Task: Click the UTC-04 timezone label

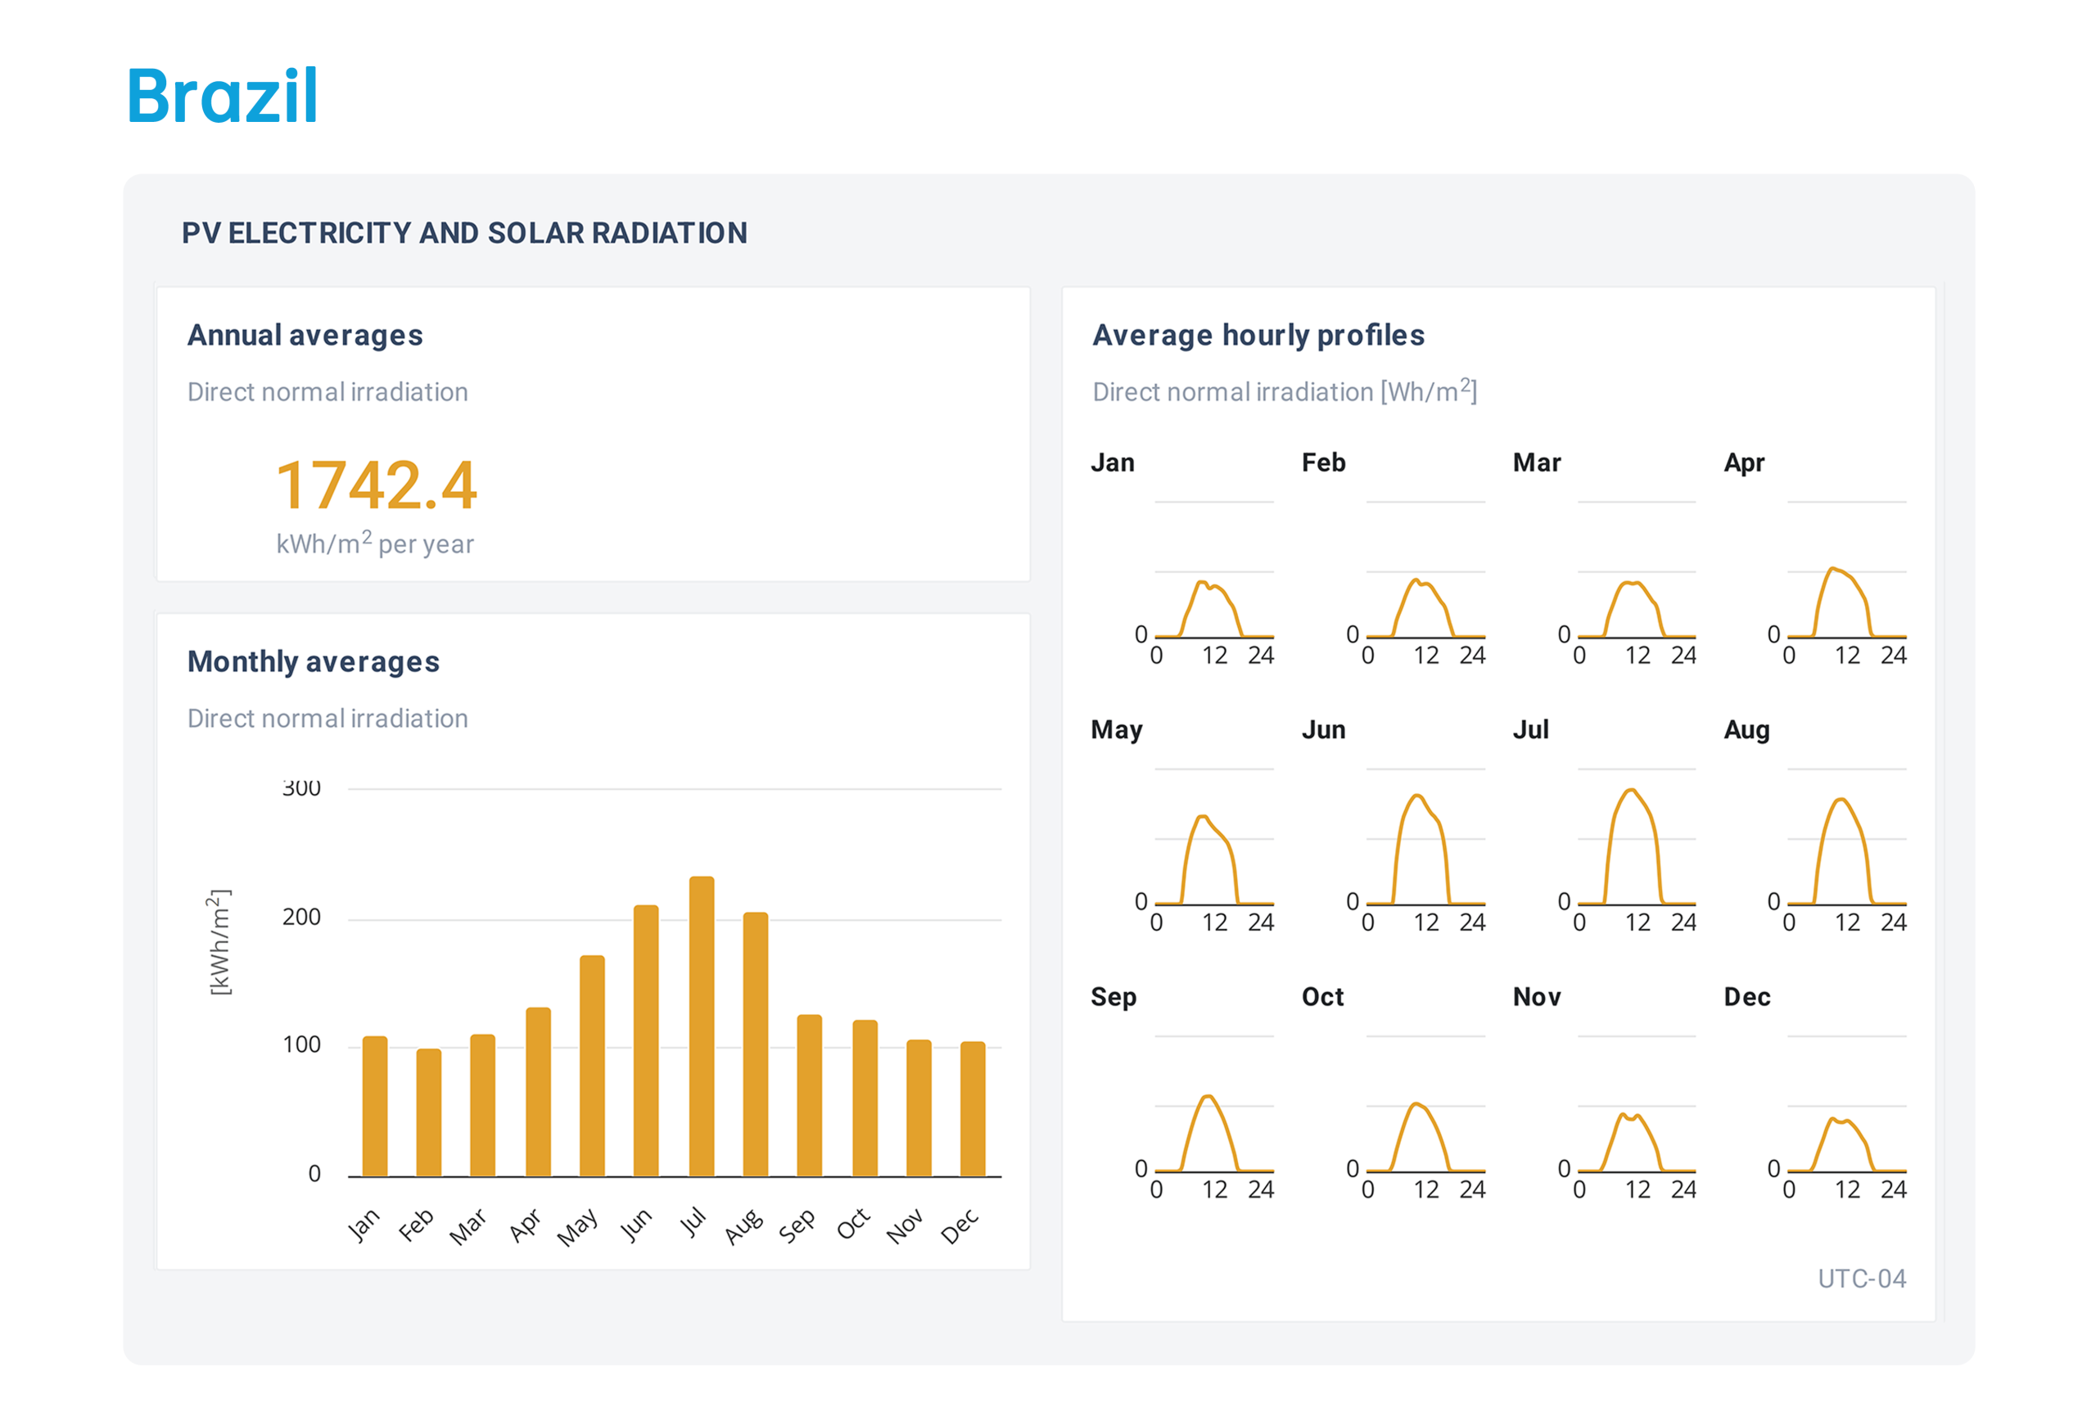Action: click(1860, 1279)
